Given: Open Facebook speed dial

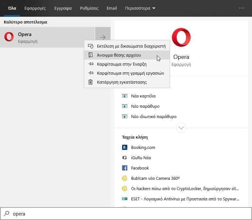Looking at the screenshot, I should (x=140, y=168).
